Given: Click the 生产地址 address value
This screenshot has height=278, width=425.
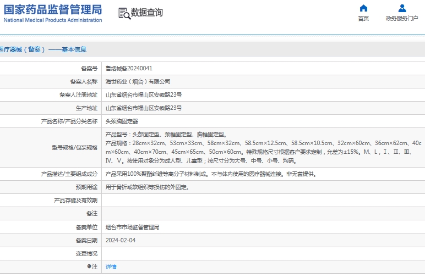Looking at the screenshot, I should [x=144, y=108].
